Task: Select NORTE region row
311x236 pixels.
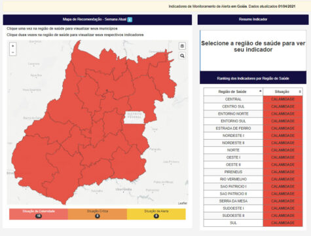Action: (253, 150)
